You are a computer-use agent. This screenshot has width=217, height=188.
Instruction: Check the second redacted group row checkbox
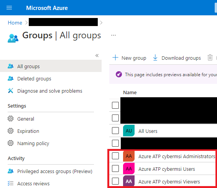pos(115,118)
